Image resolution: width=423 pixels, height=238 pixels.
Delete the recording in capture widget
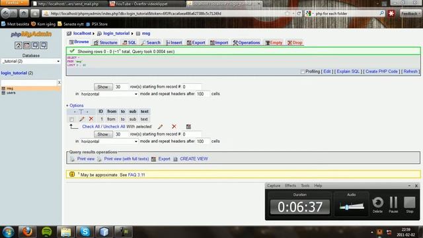tap(377, 205)
